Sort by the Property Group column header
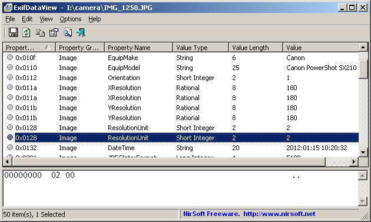This screenshot has height=222, width=371. (80, 48)
